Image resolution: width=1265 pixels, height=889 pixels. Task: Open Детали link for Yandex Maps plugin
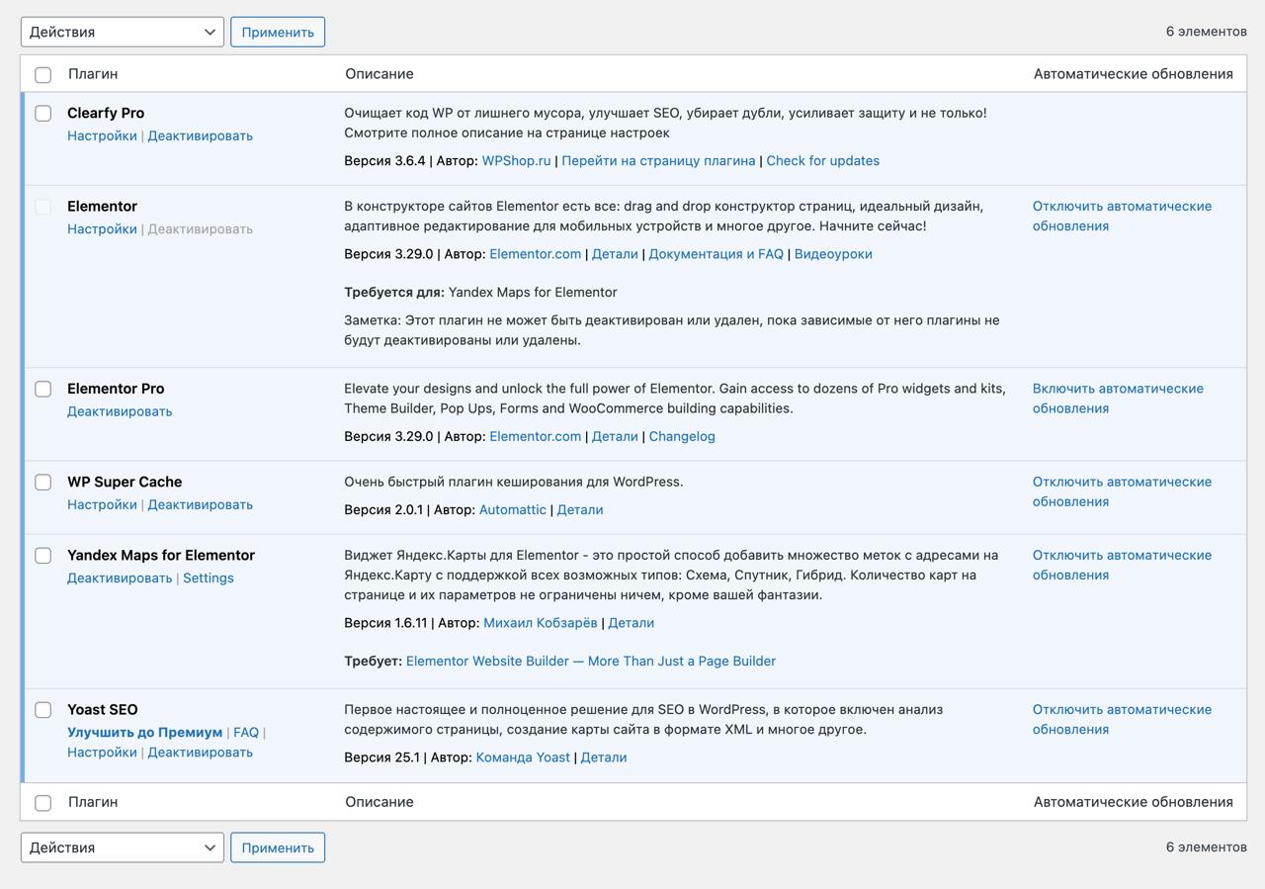coord(631,623)
